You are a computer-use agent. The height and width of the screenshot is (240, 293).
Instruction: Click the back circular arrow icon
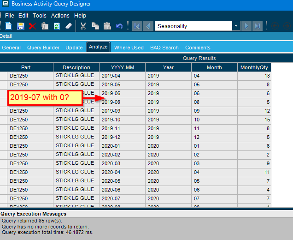coord(275,26)
